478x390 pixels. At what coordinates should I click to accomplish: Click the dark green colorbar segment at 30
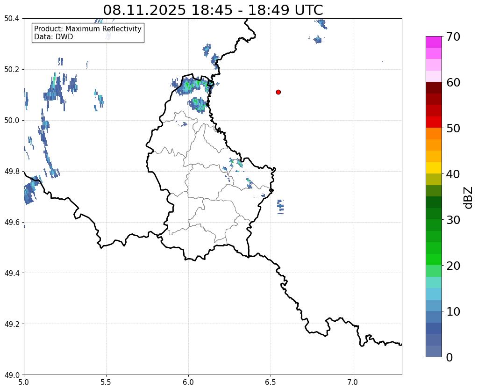pos(434,214)
